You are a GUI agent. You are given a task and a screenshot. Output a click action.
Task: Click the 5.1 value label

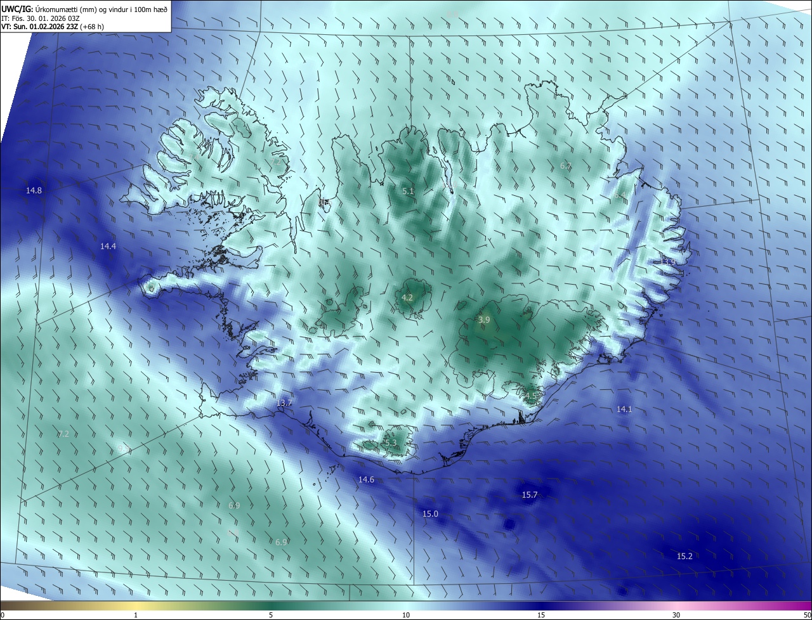point(408,191)
